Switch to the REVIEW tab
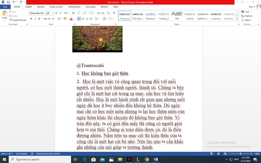Viewport: 261px width, 163px height. (104, 7)
